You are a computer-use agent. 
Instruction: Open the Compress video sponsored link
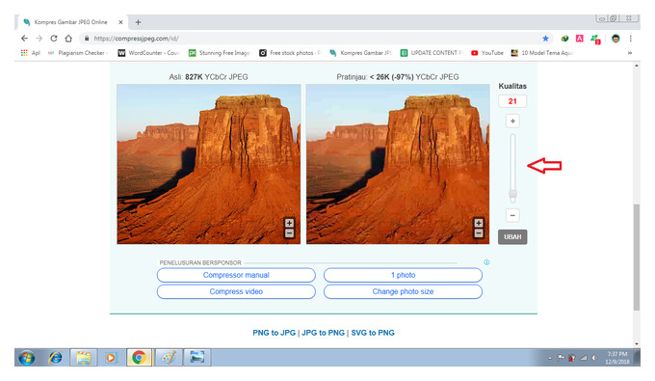236,291
